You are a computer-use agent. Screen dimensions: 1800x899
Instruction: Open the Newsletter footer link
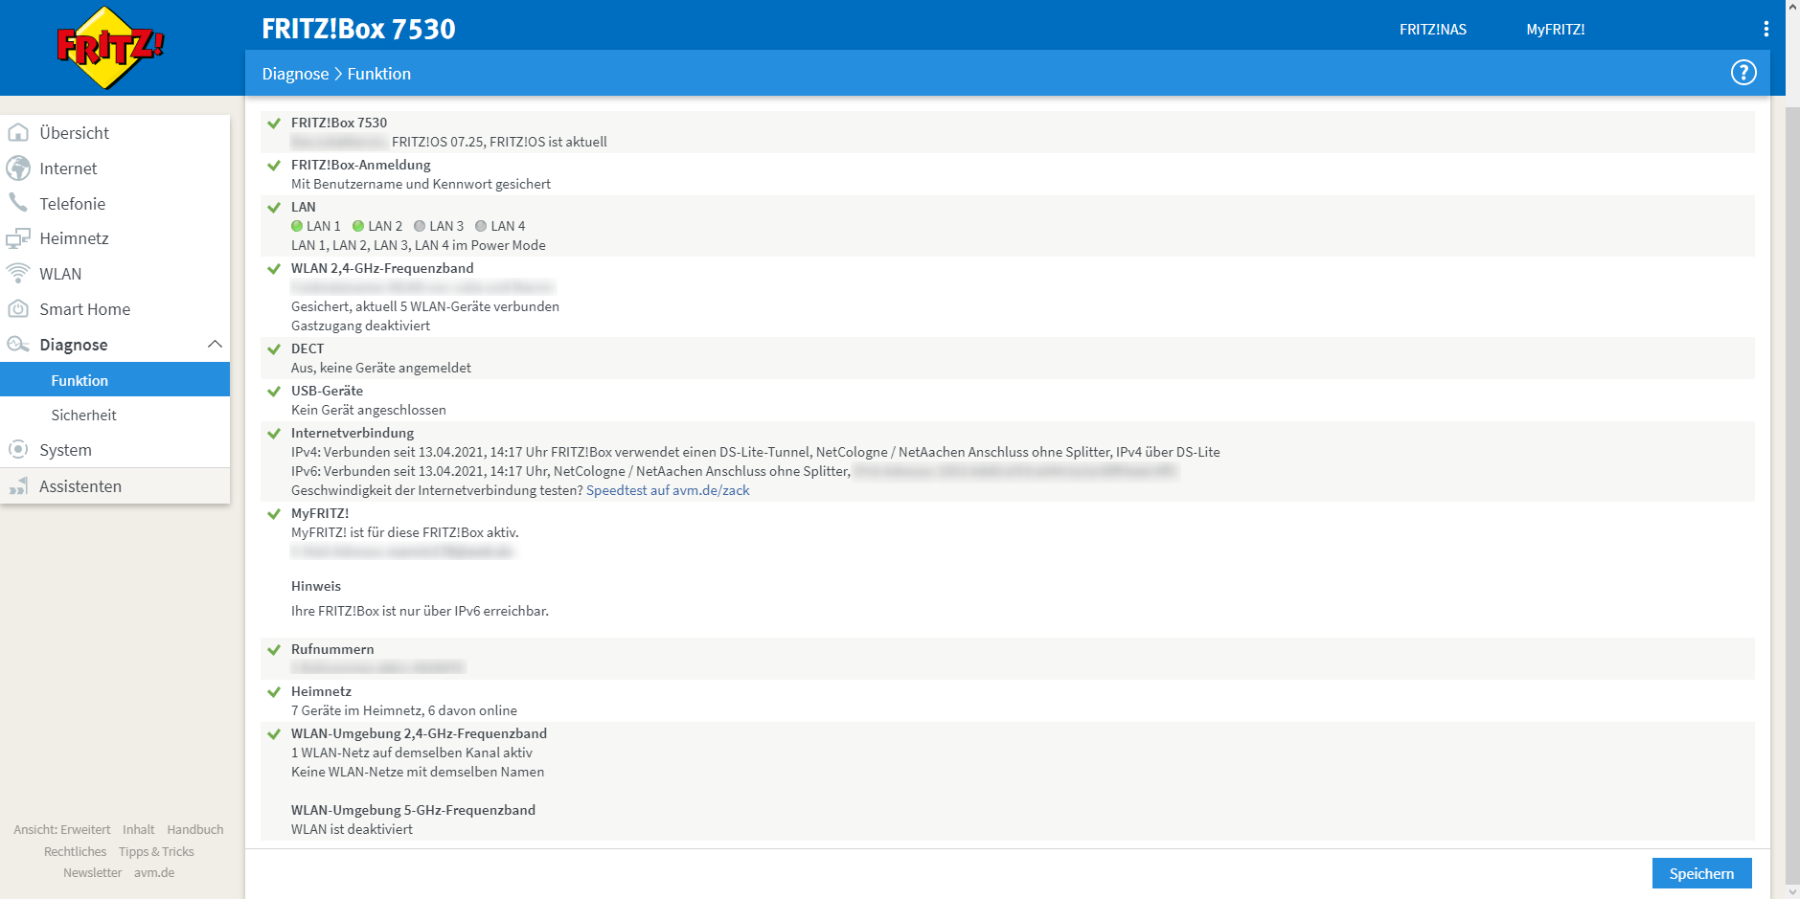click(92, 872)
